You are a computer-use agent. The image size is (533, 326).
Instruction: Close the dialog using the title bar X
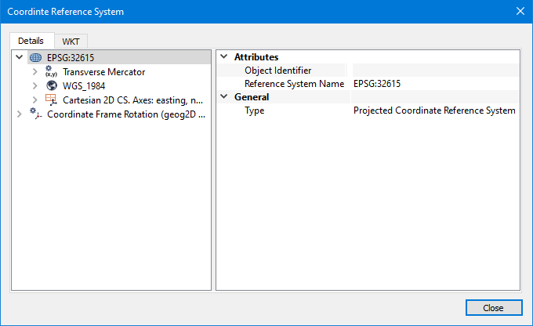520,12
